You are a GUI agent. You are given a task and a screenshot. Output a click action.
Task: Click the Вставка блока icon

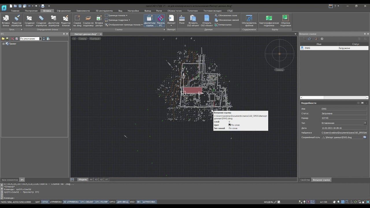coord(6,21)
